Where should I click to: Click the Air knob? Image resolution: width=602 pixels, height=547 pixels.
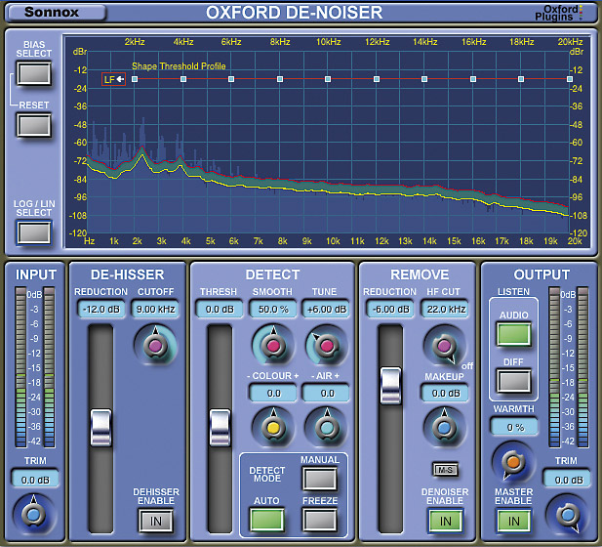click(x=327, y=427)
